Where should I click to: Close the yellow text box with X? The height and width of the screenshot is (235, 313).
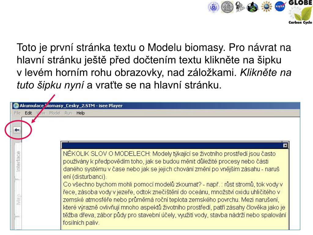(285, 145)
